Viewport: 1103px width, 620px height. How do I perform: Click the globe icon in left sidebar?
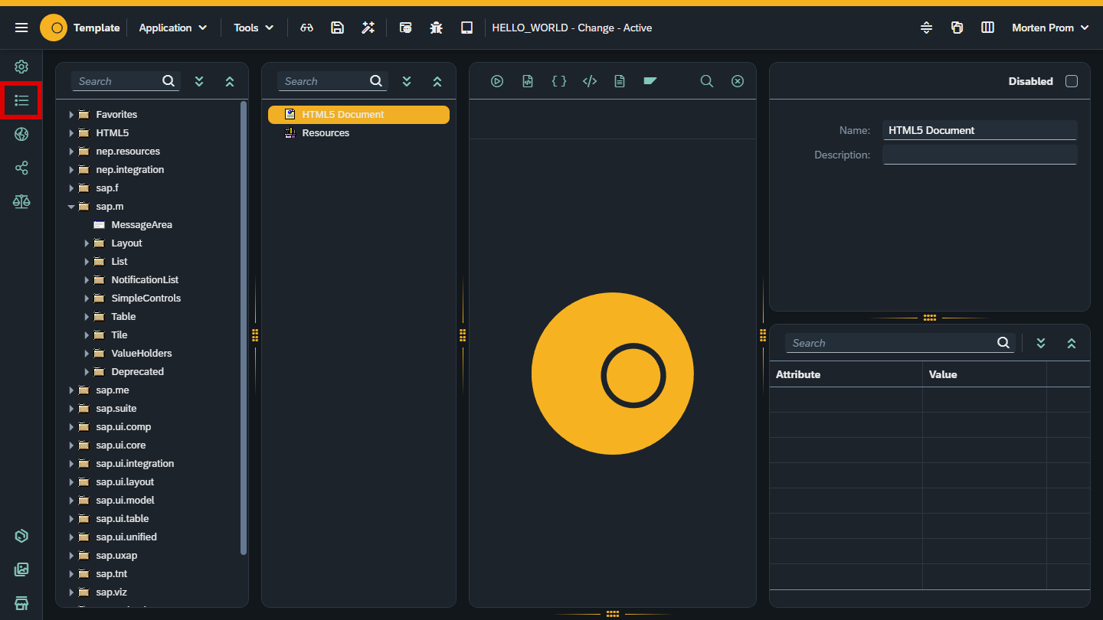(21, 135)
